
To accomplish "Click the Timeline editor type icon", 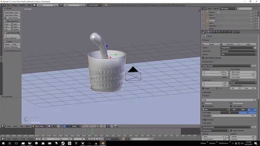I will coord(3,139).
